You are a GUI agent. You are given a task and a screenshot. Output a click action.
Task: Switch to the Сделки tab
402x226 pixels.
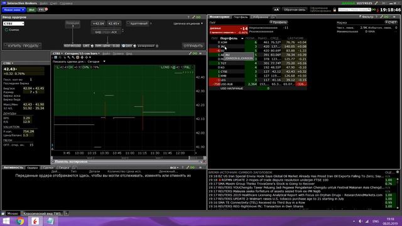(48, 168)
